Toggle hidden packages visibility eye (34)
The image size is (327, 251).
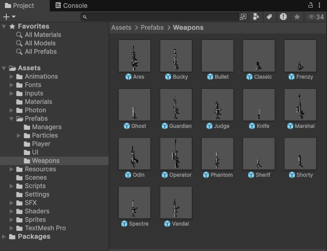316,17
